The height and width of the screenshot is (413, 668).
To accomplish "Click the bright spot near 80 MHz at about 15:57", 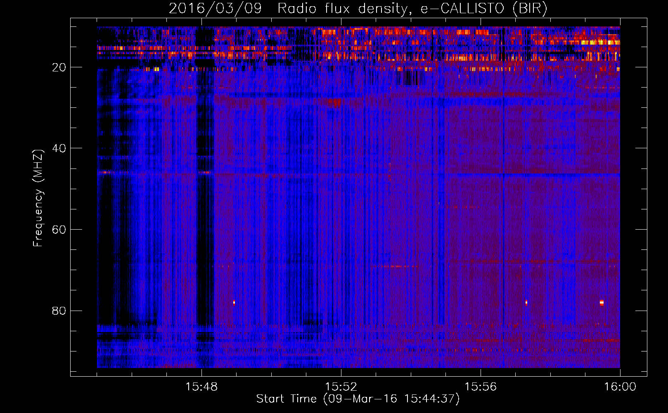I will 526,302.
